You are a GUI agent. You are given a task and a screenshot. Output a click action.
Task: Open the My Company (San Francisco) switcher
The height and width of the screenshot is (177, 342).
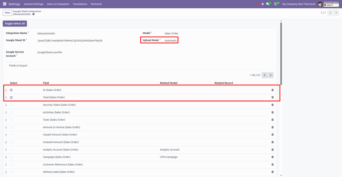pos(299,4)
